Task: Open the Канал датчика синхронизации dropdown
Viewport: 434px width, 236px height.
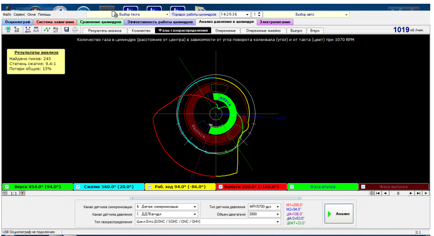Action: (195, 207)
